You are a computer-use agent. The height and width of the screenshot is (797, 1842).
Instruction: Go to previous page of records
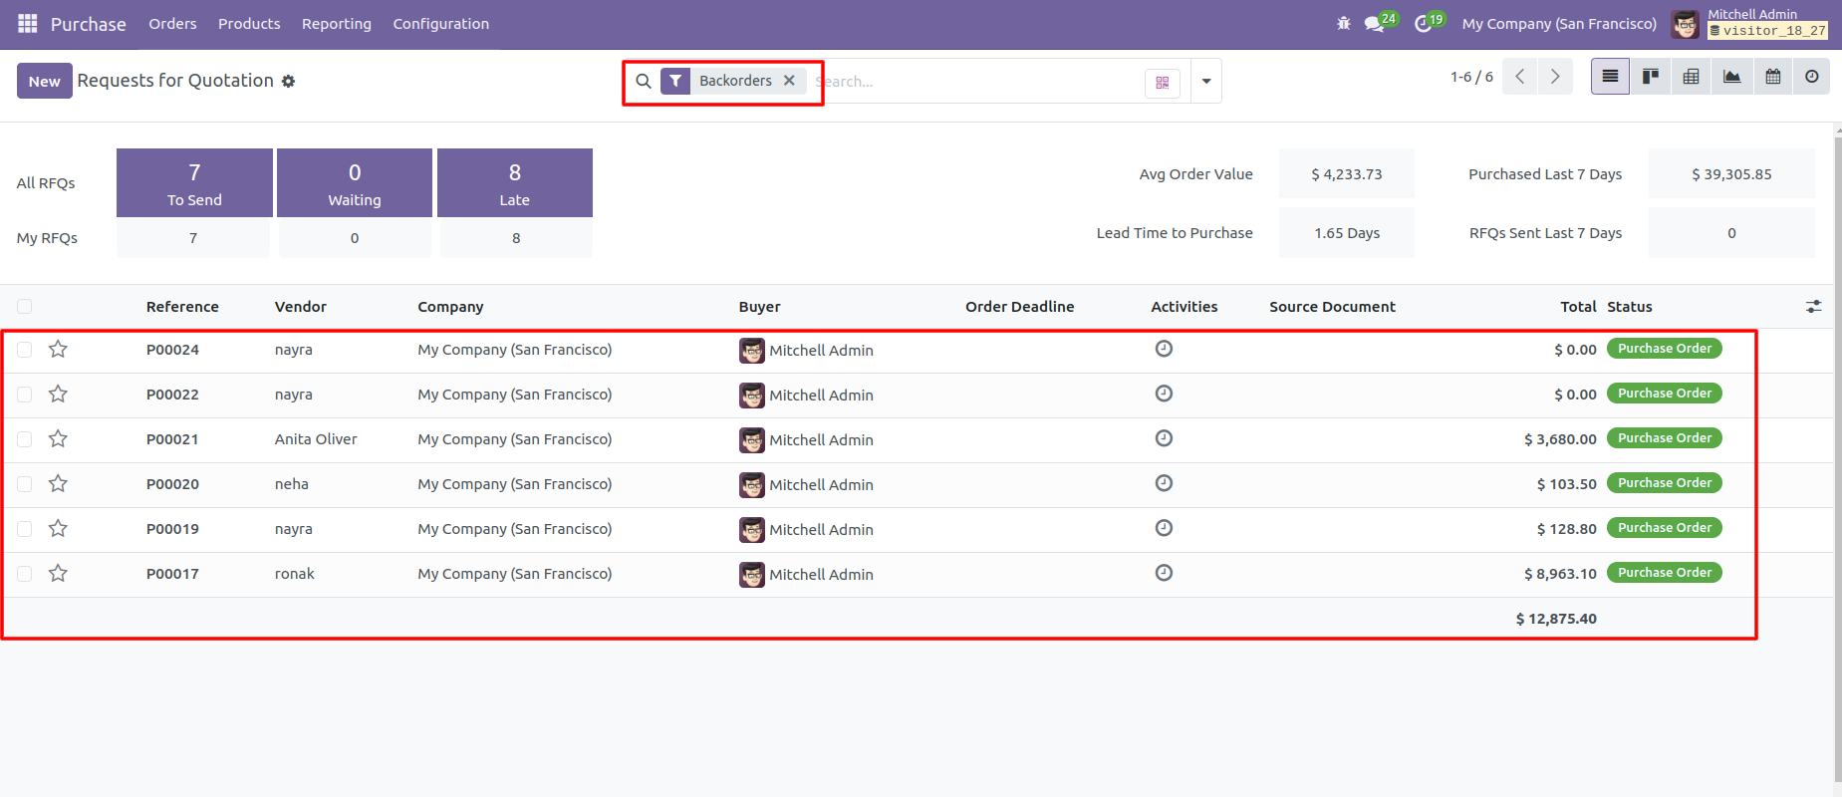(1519, 77)
